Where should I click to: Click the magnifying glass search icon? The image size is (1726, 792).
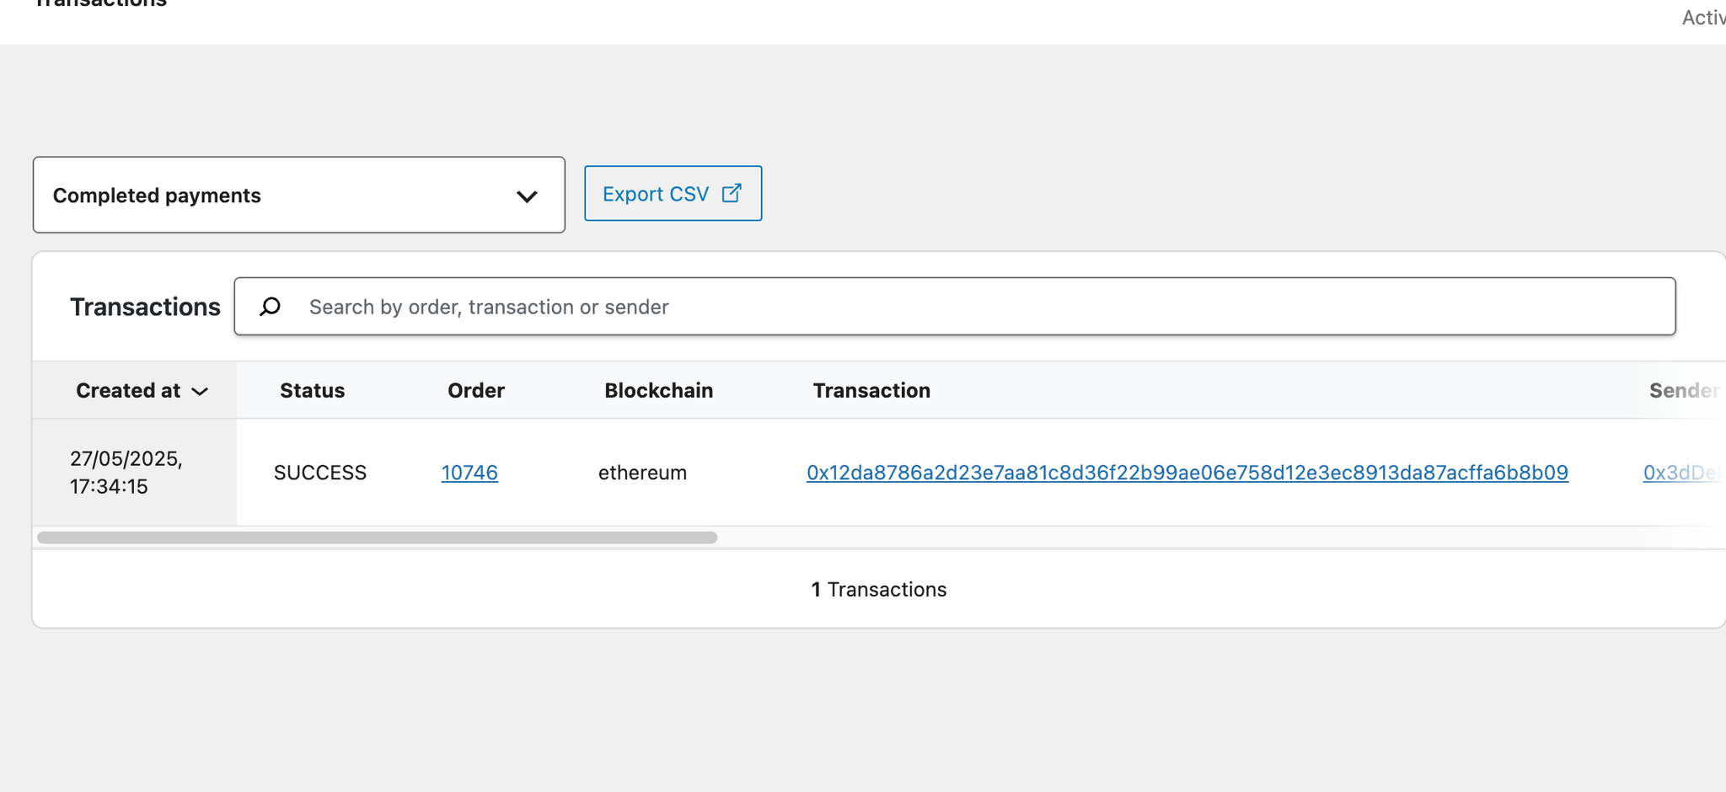[x=270, y=307]
